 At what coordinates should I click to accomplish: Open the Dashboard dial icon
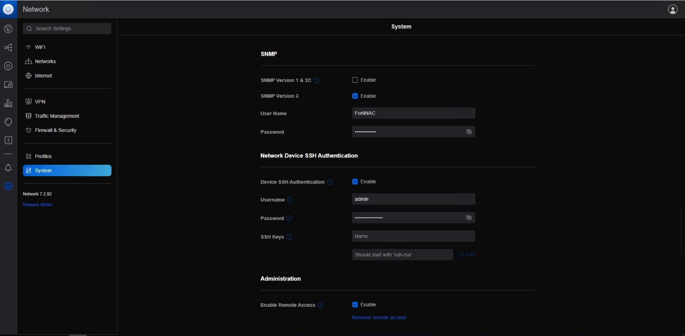[8, 29]
